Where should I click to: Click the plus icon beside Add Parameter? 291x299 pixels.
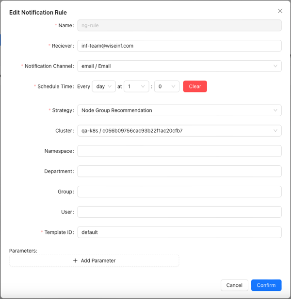(75, 261)
